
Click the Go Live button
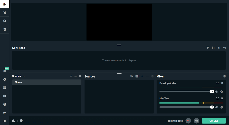(214, 121)
